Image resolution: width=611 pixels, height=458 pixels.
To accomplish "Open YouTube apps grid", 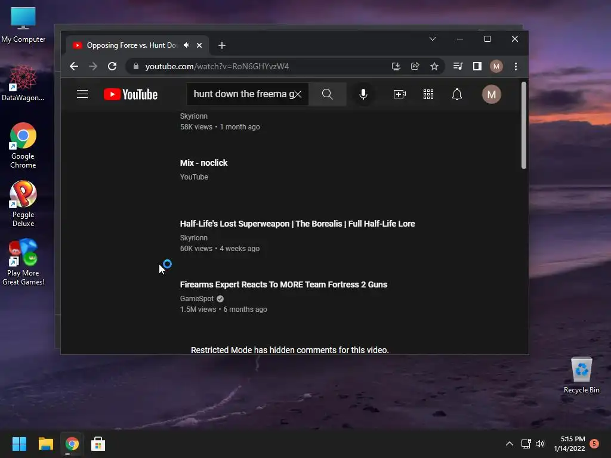I will click(x=428, y=94).
